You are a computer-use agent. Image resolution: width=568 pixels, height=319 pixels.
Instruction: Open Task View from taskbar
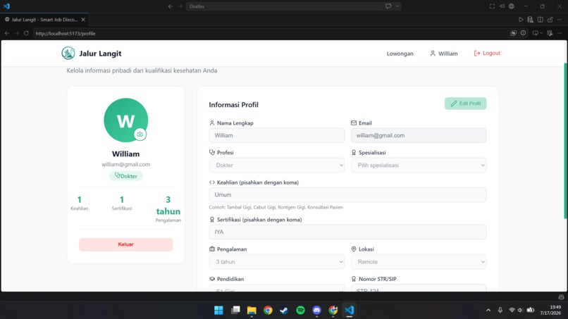[x=235, y=311]
